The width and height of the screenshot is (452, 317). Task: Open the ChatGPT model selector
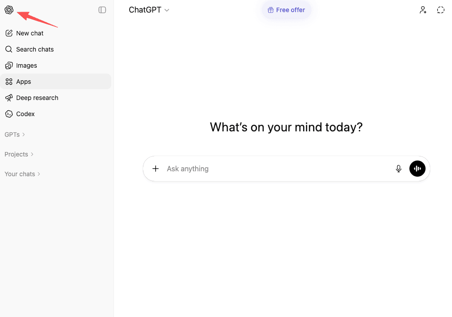pos(149,9)
